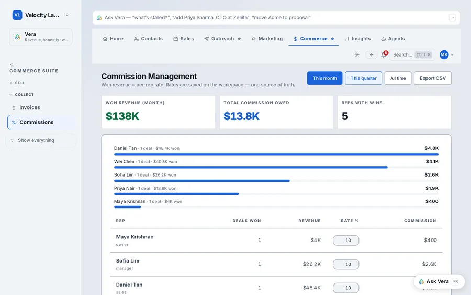Focus the Ask Vera command input
Screen dimensions: 471x295
276,18
